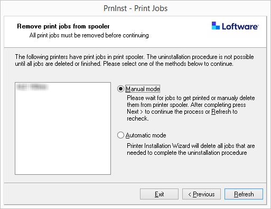This screenshot has height=209, width=271.
Task: Choose the Automatic mode option
Action: pos(120,135)
